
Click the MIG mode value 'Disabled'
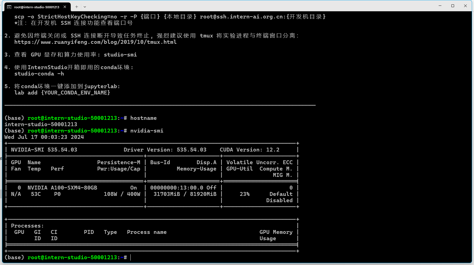279,201
